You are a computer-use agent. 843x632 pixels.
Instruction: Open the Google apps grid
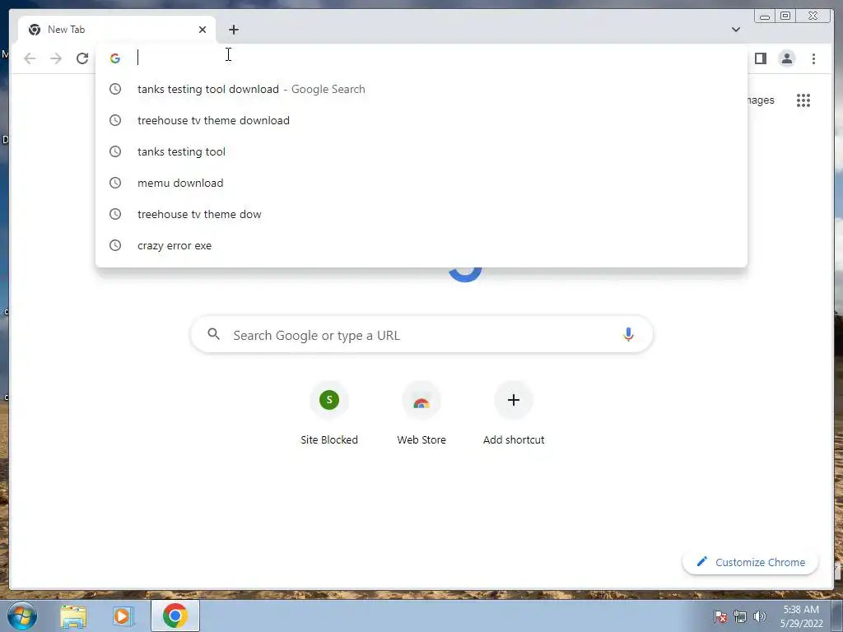803,100
